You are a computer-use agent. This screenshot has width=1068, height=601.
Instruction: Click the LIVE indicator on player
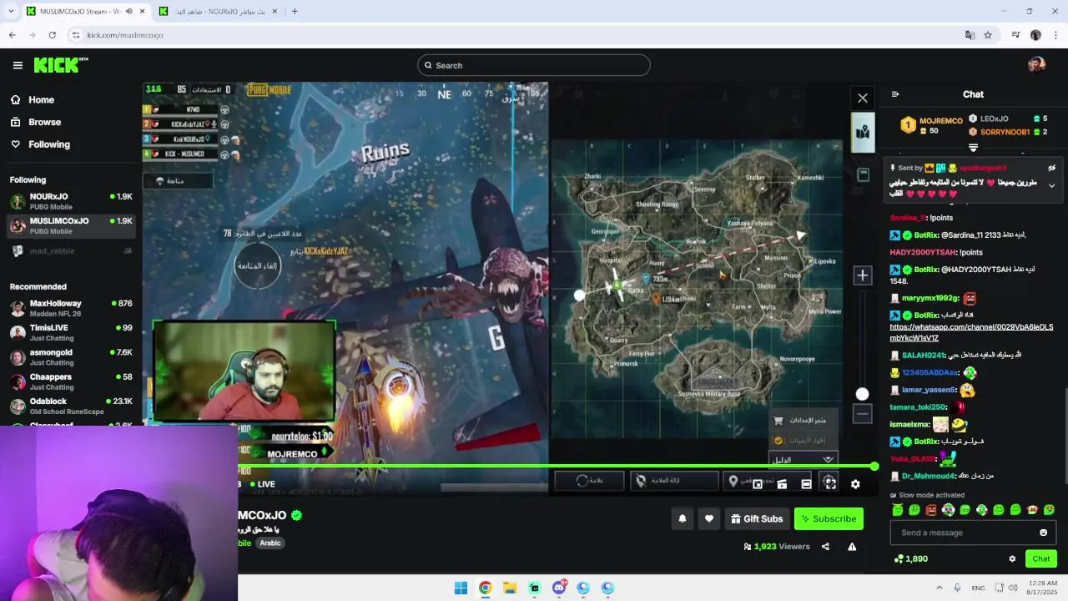click(x=261, y=484)
